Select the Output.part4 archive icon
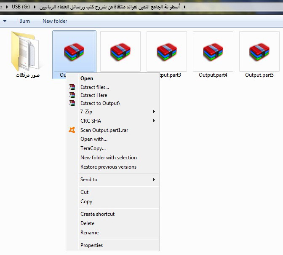 (213, 52)
